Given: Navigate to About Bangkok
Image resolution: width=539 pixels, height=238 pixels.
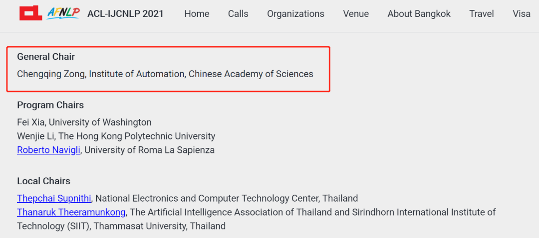Looking at the screenshot, I should [x=419, y=14].
